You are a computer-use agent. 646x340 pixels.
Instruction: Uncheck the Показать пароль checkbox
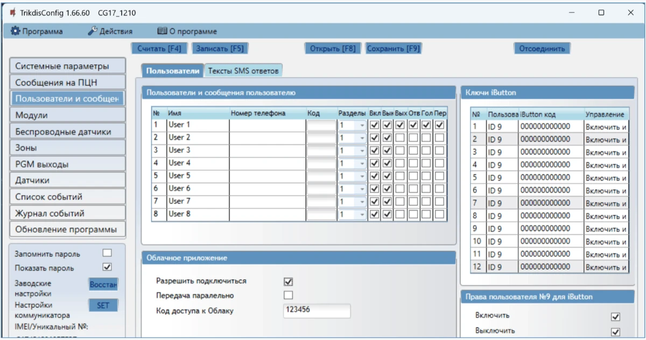click(107, 267)
